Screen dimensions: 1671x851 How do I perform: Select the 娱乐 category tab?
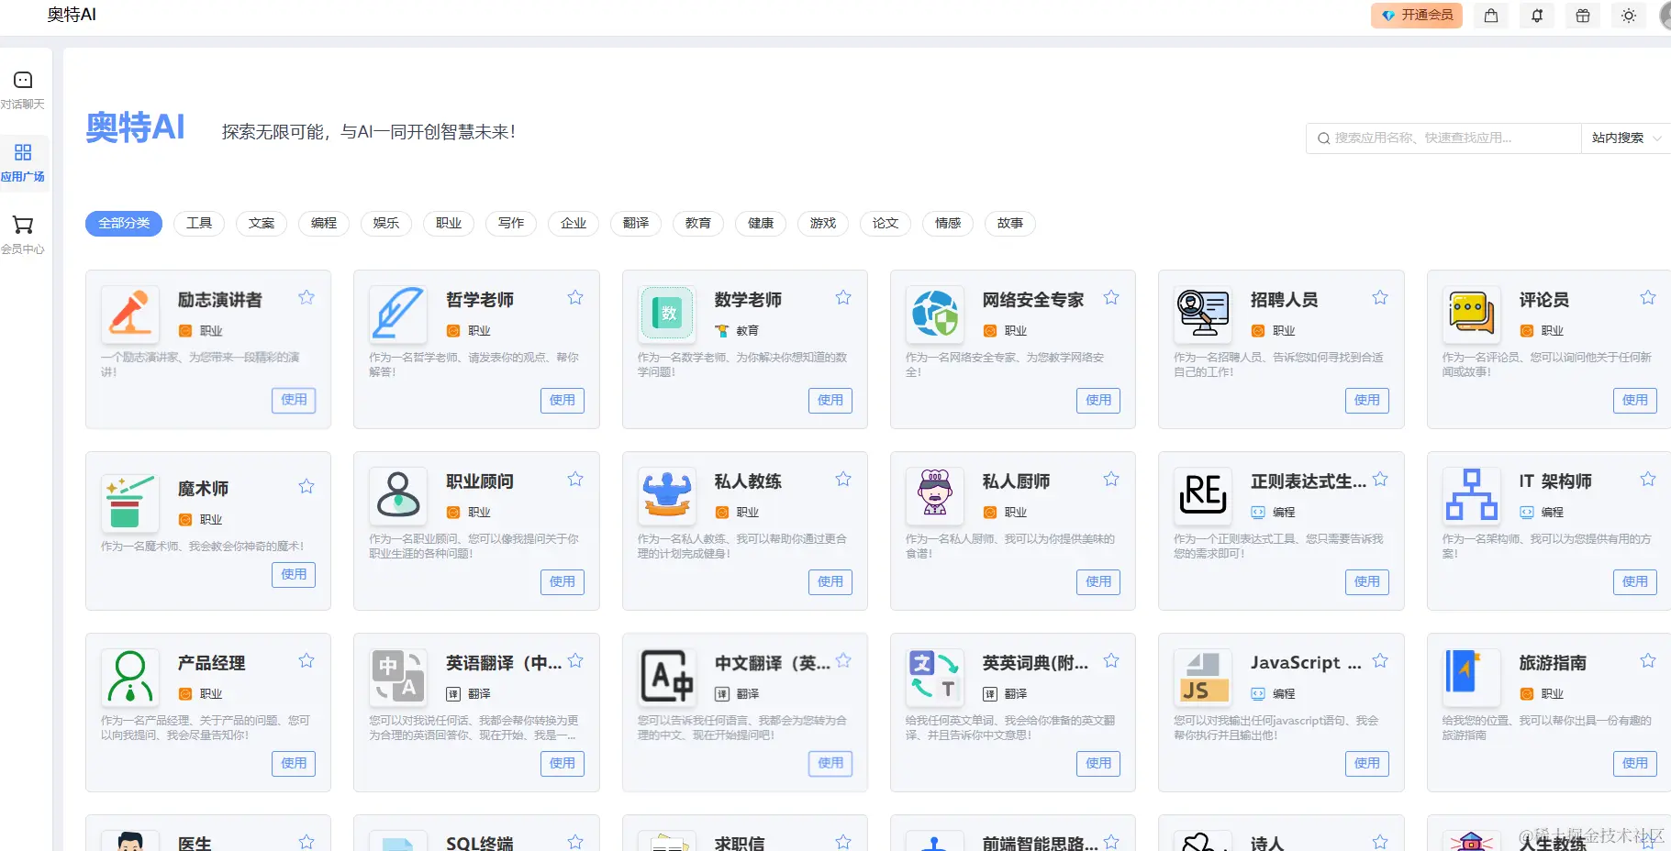[x=386, y=224]
